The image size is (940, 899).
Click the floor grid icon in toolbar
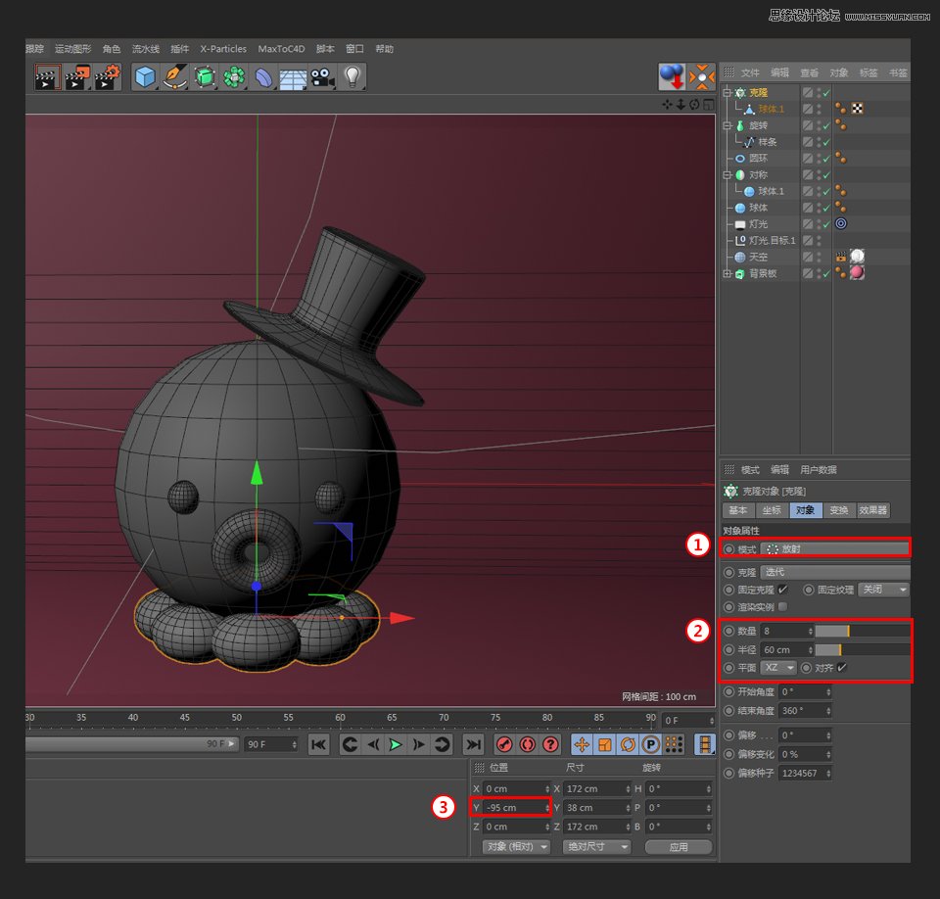[293, 77]
